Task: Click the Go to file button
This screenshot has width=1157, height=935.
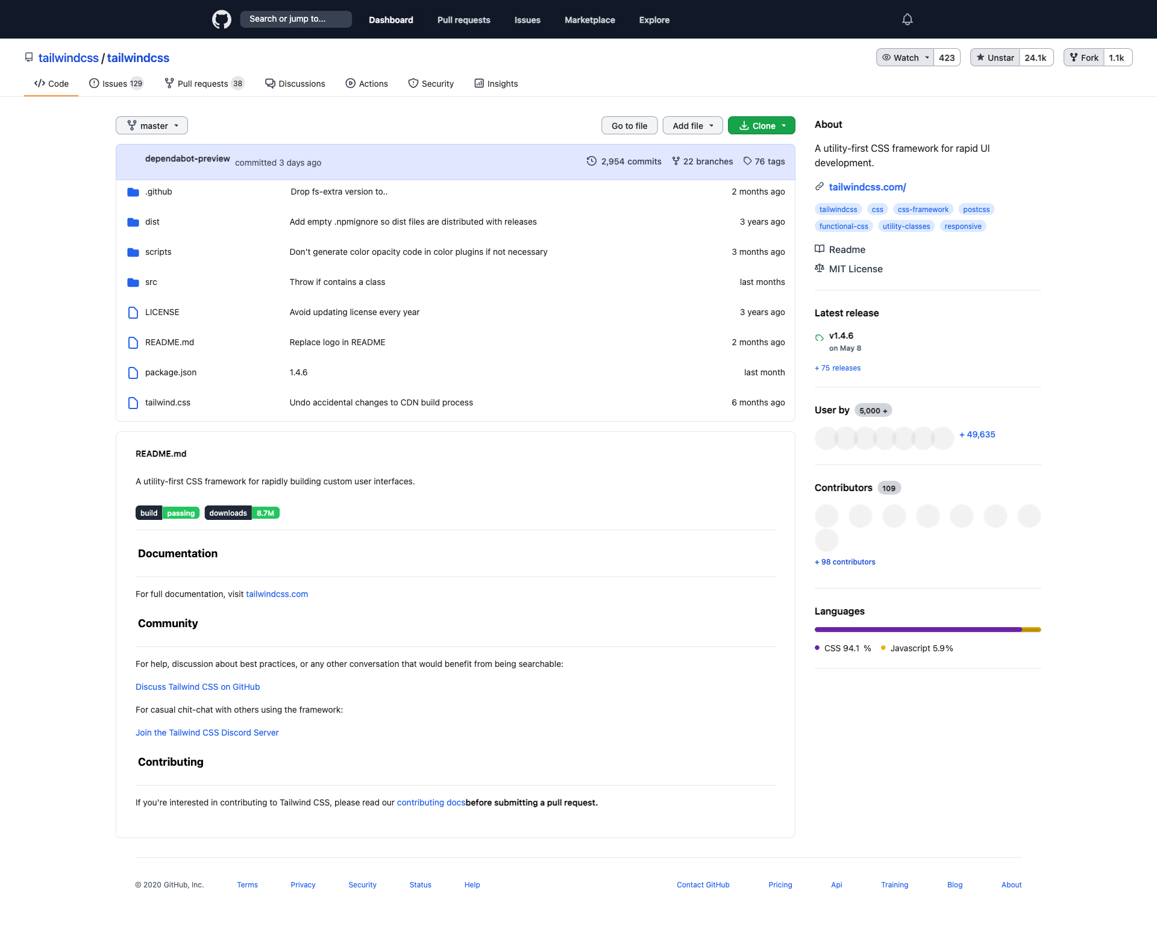Action: coord(630,125)
